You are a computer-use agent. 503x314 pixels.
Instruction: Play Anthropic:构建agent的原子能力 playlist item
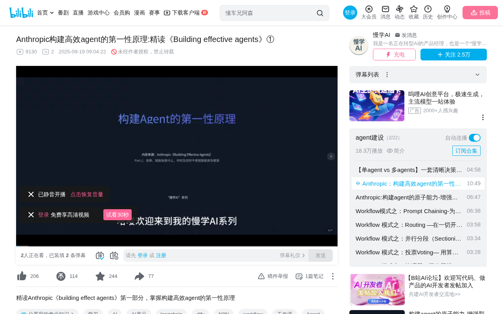click(x=418, y=197)
